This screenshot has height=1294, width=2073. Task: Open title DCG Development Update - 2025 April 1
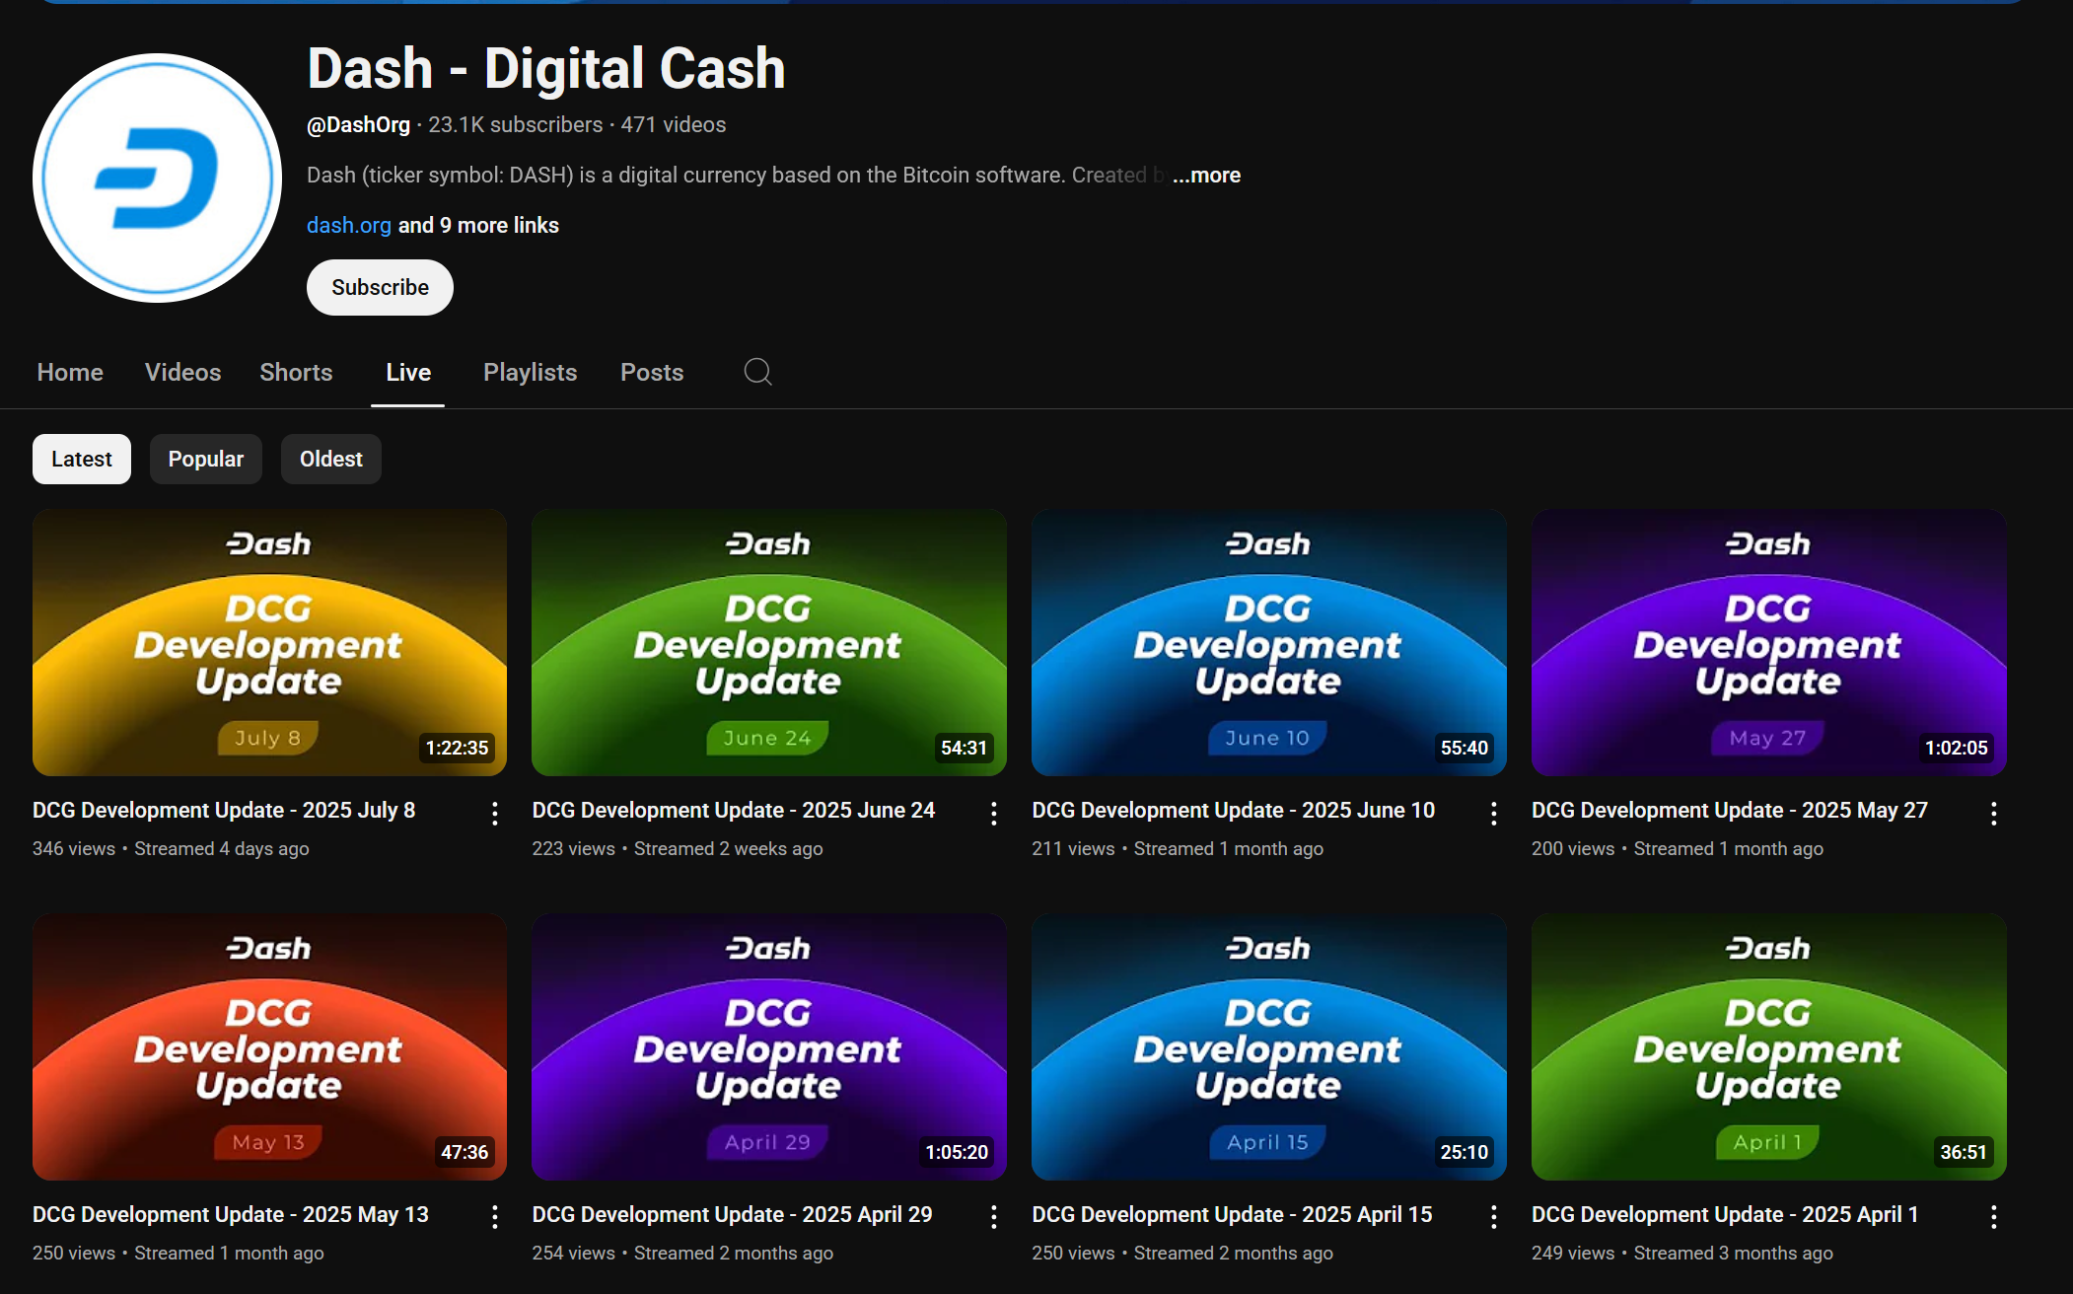(1725, 1214)
